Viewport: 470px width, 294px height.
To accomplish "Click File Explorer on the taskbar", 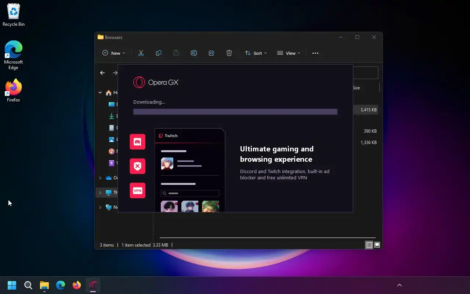I will 44,285.
